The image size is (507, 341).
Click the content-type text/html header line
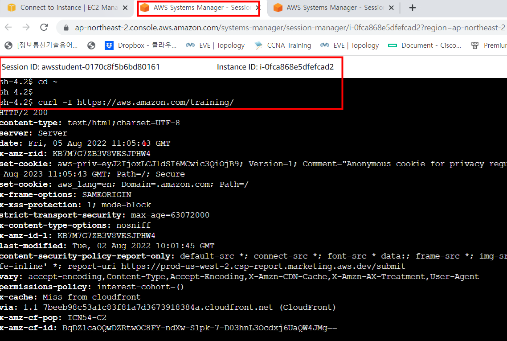90,123
